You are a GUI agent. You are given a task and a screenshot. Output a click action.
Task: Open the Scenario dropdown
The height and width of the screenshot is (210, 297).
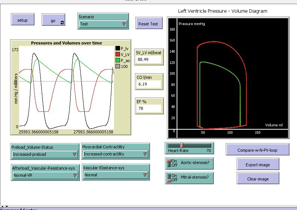pyautogui.click(x=103, y=24)
